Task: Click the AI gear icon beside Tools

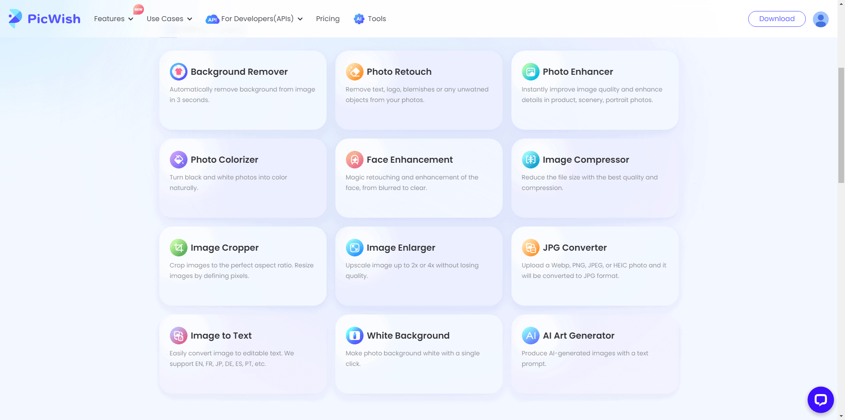Action: point(359,19)
